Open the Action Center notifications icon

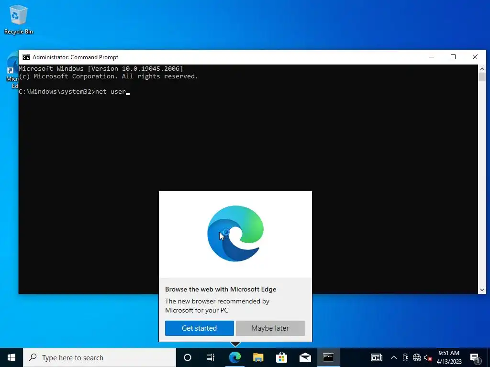tap(475, 358)
